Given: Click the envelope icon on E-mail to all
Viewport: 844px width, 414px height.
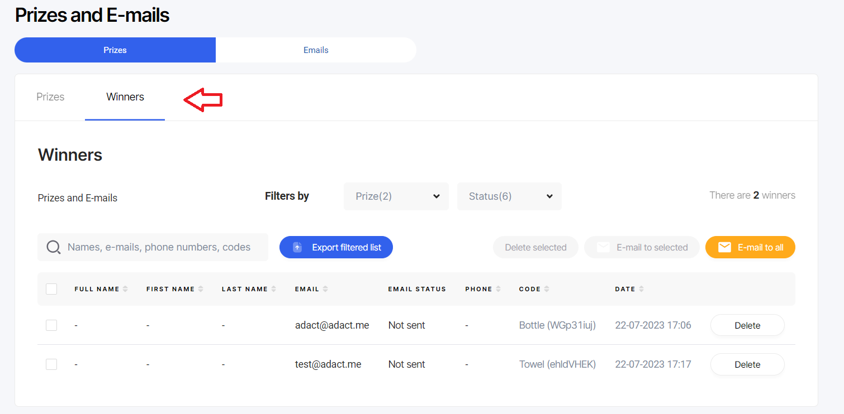Looking at the screenshot, I should (724, 247).
